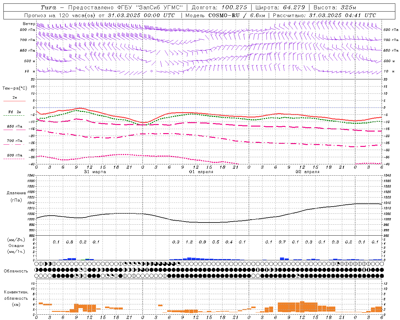Click the latitude value "Широта: 64.279"
400x320 pixels.
(x=280, y=7)
